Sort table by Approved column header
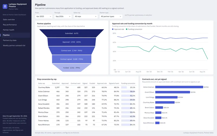This screenshot has height=136, width=217. (65, 84)
